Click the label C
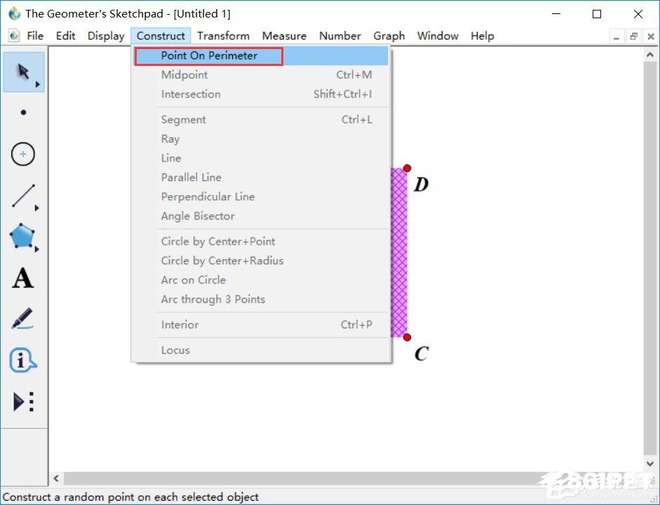 click(422, 353)
